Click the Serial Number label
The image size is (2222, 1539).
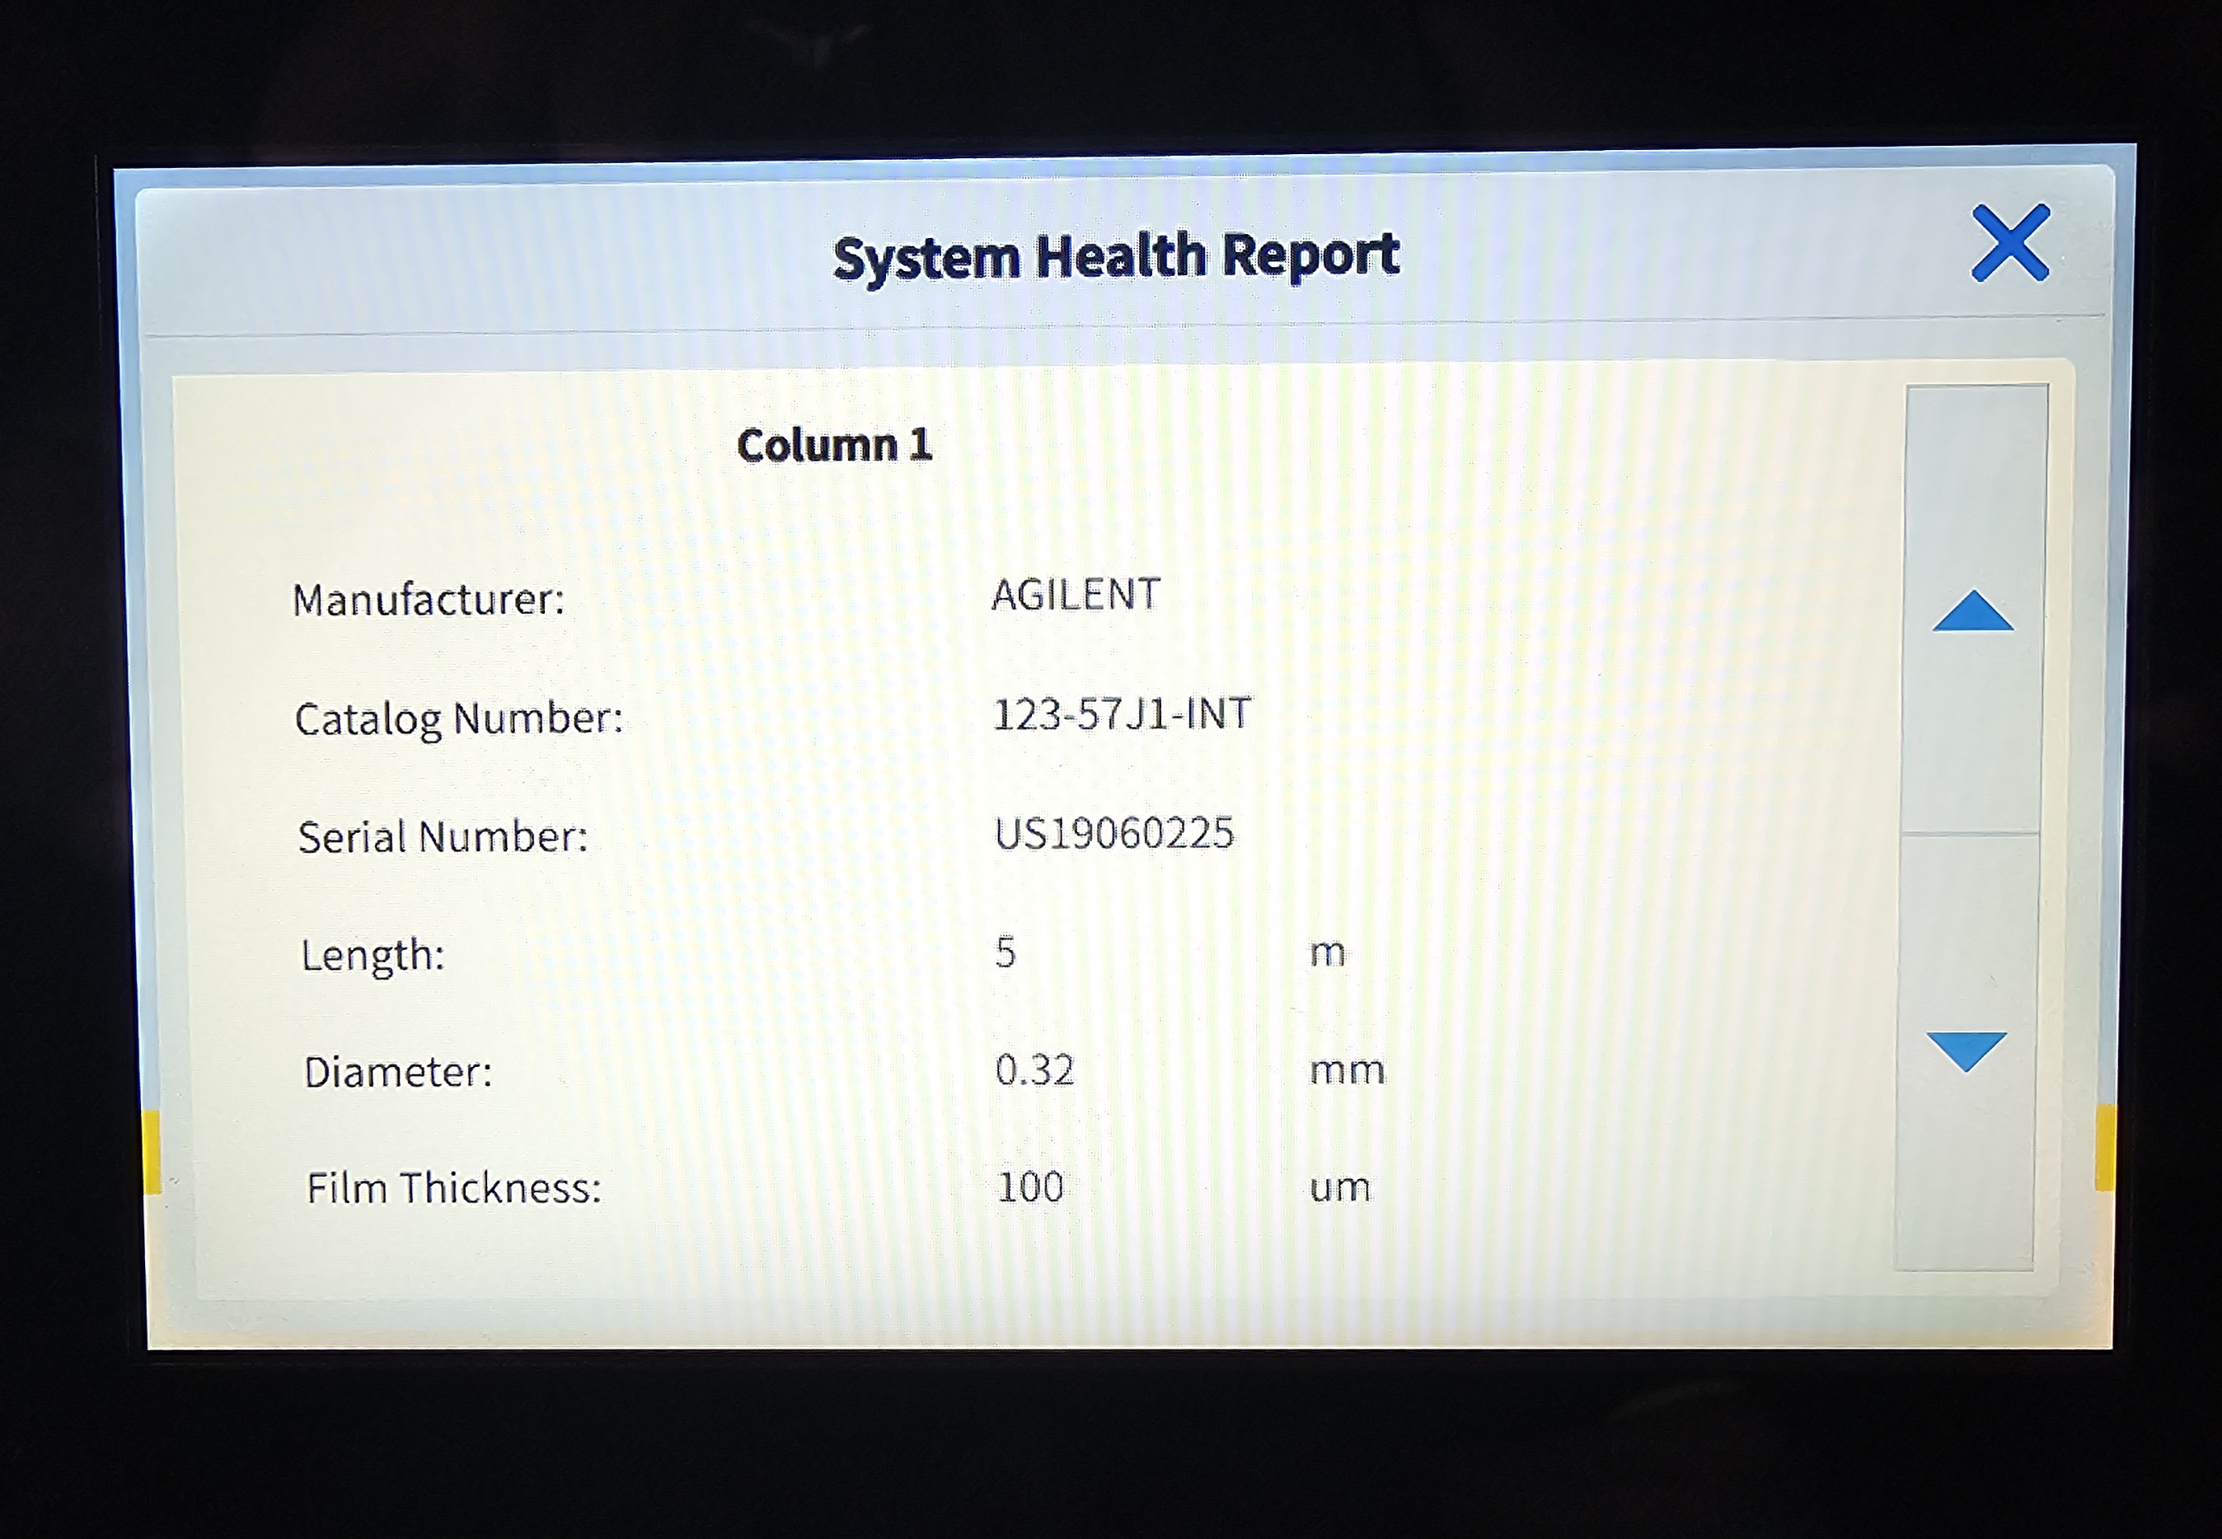443,837
